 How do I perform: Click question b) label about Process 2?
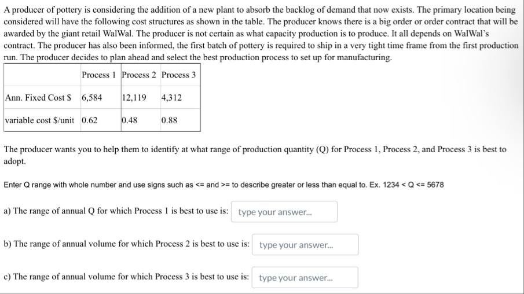(x=127, y=244)
